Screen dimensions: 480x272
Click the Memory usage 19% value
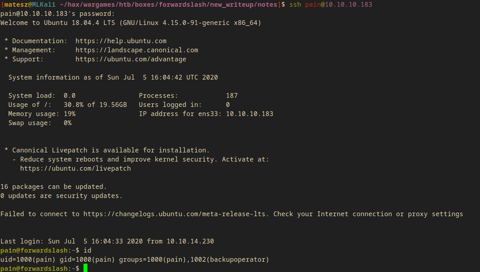69,114
